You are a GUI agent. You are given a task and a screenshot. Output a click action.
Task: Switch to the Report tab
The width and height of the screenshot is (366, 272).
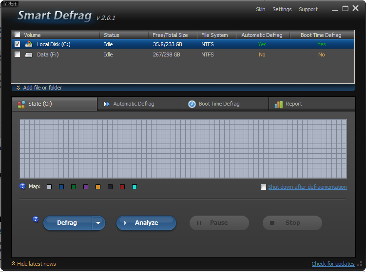tap(312, 104)
